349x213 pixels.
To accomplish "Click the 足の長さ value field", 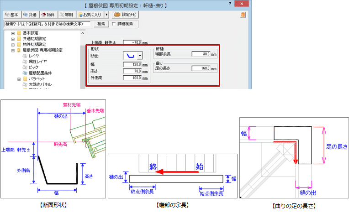I will click(x=201, y=68).
